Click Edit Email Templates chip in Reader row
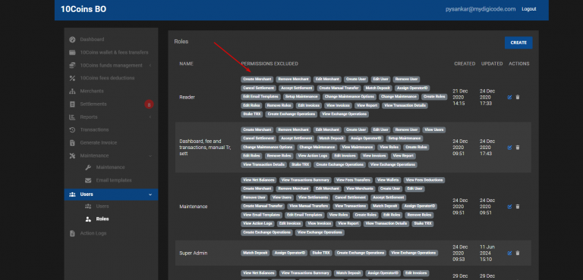Screen dimensions: 583x280 point(260,97)
